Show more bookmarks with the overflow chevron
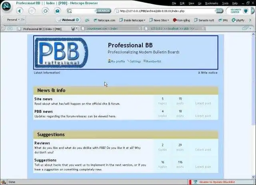The width and height of the screenshot is (256, 185). [x=250, y=20]
